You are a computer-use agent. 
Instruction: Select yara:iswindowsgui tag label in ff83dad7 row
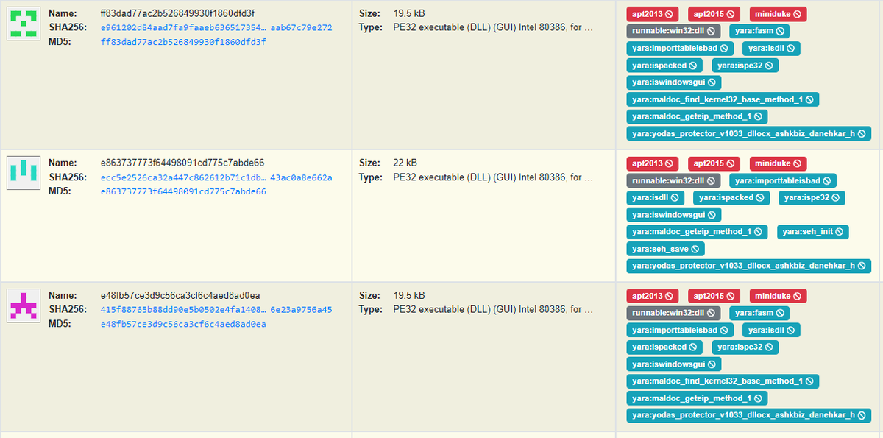coord(669,82)
